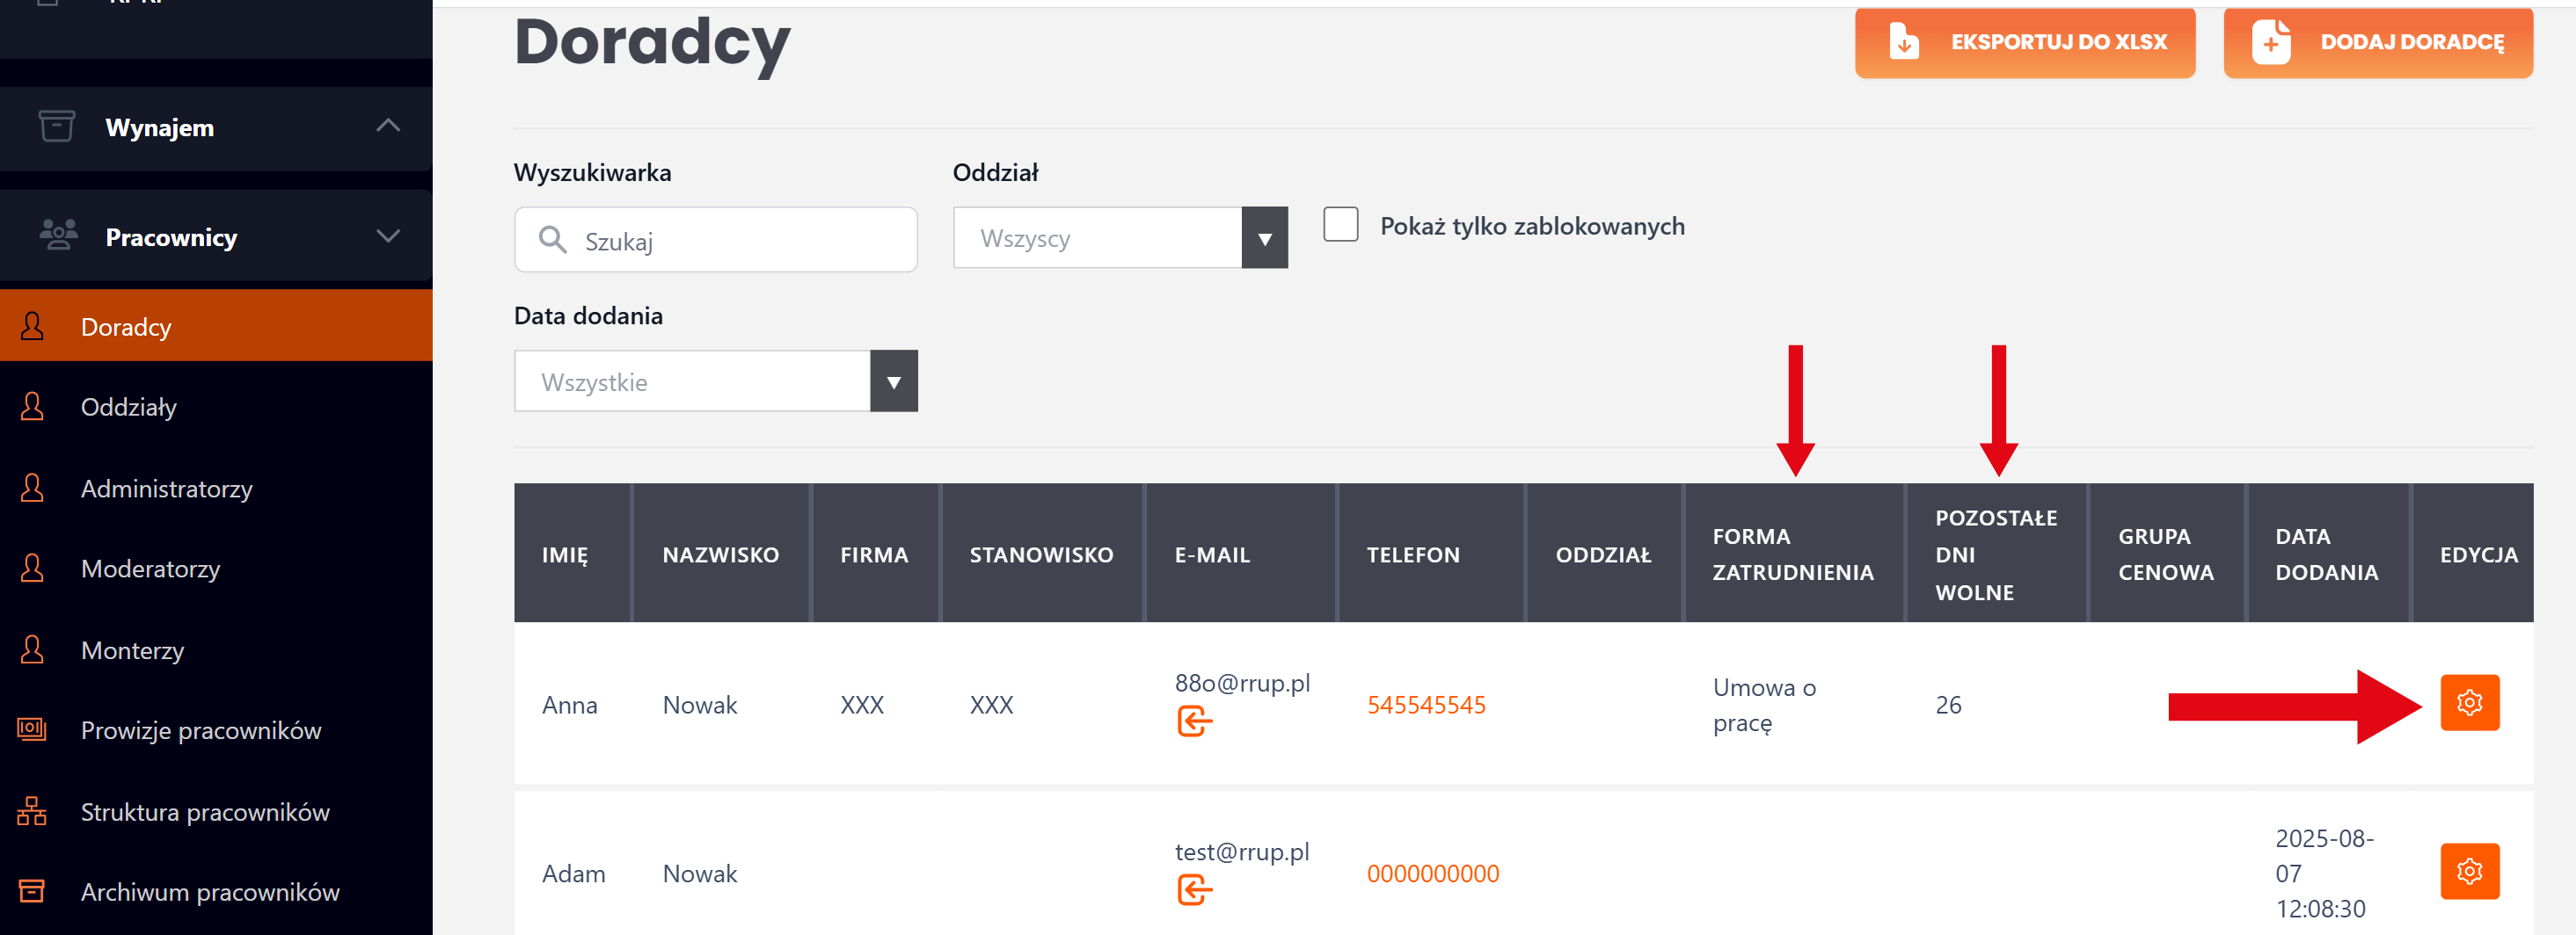This screenshot has height=935, width=2576.
Task: Click 'Eksportuj do XLSX' button
Action: 2025,43
